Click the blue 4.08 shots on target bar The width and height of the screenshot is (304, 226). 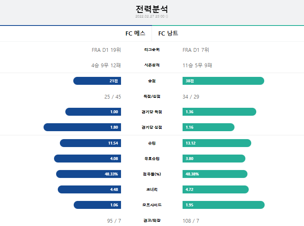[88, 159]
